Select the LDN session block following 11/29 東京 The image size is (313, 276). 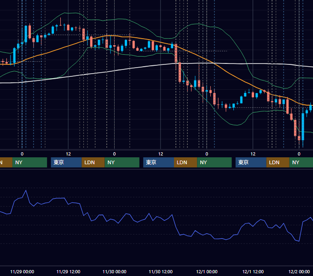pyautogui.click(x=93, y=162)
